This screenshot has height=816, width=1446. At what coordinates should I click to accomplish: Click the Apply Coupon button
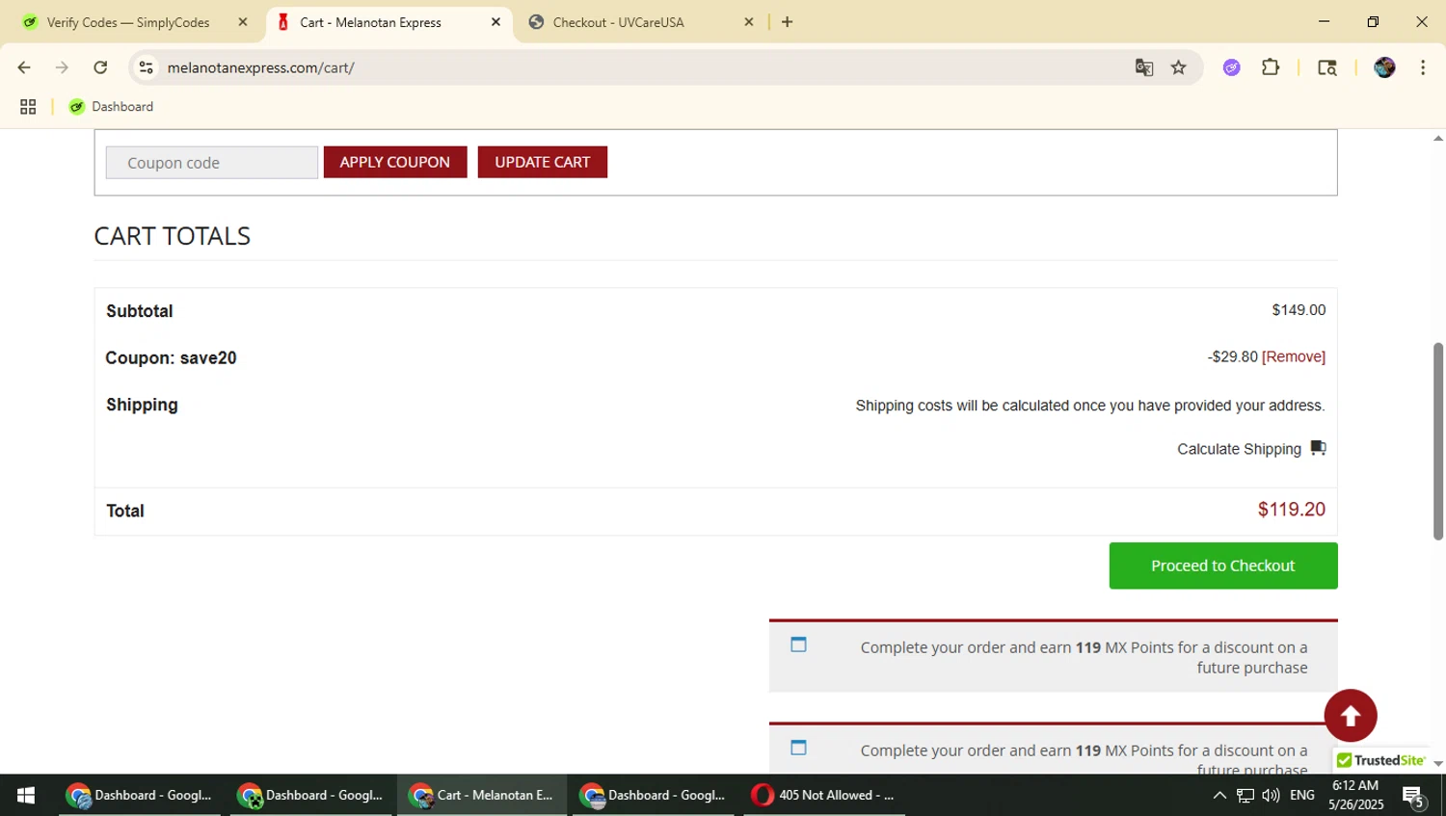coord(395,162)
